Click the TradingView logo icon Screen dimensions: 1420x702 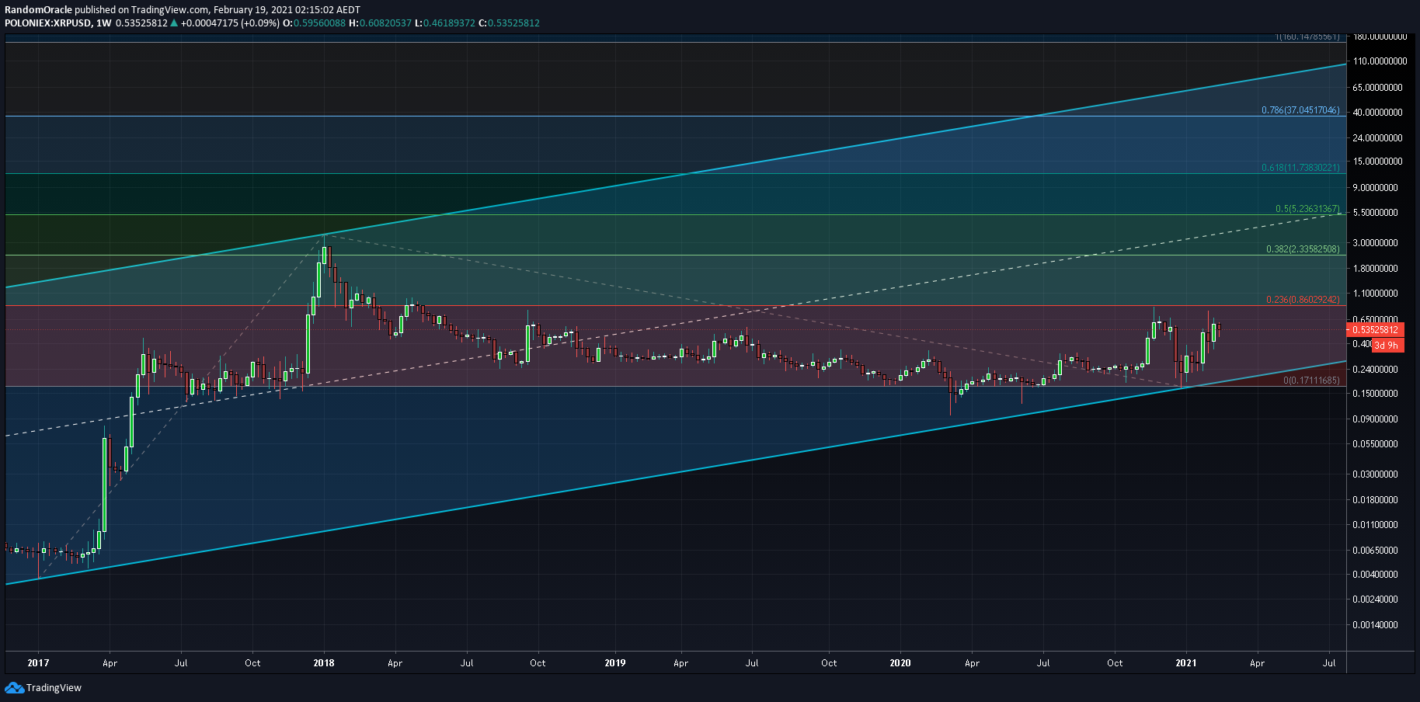pyautogui.click(x=14, y=687)
